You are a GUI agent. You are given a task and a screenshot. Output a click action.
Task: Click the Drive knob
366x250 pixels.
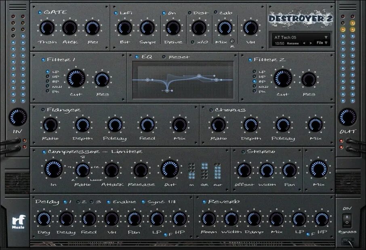pyautogui.click(x=173, y=28)
